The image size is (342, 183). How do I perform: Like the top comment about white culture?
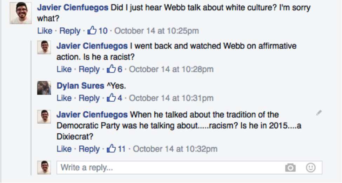point(45,31)
